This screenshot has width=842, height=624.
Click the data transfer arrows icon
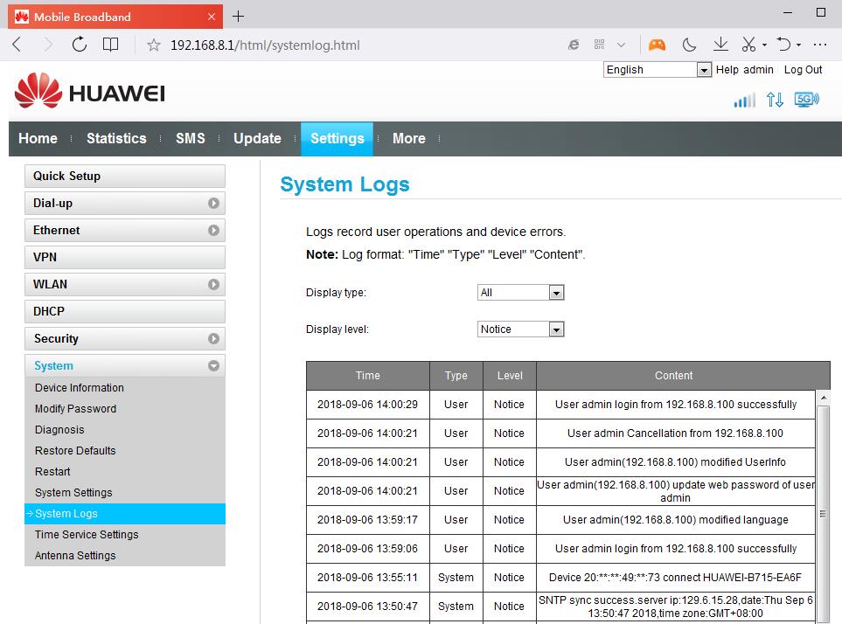click(775, 100)
